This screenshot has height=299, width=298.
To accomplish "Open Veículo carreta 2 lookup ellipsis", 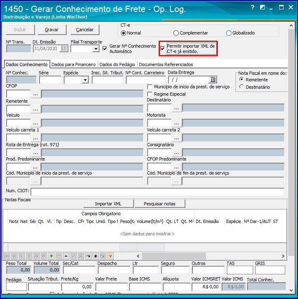I will coord(176,138).
